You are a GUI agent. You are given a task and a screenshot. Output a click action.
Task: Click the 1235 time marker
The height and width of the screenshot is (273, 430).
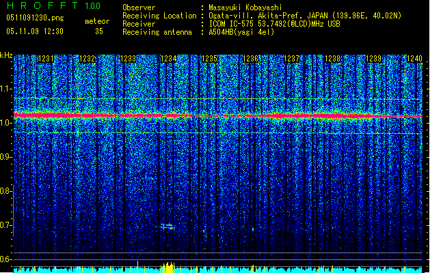(209, 59)
